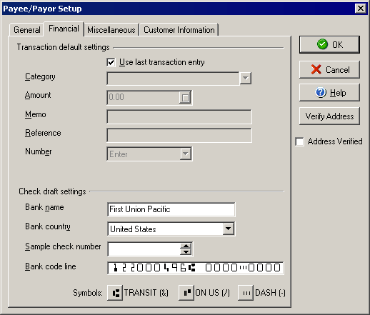
Task: Insert the TRANSIT symbol into code line
Action: (115, 293)
